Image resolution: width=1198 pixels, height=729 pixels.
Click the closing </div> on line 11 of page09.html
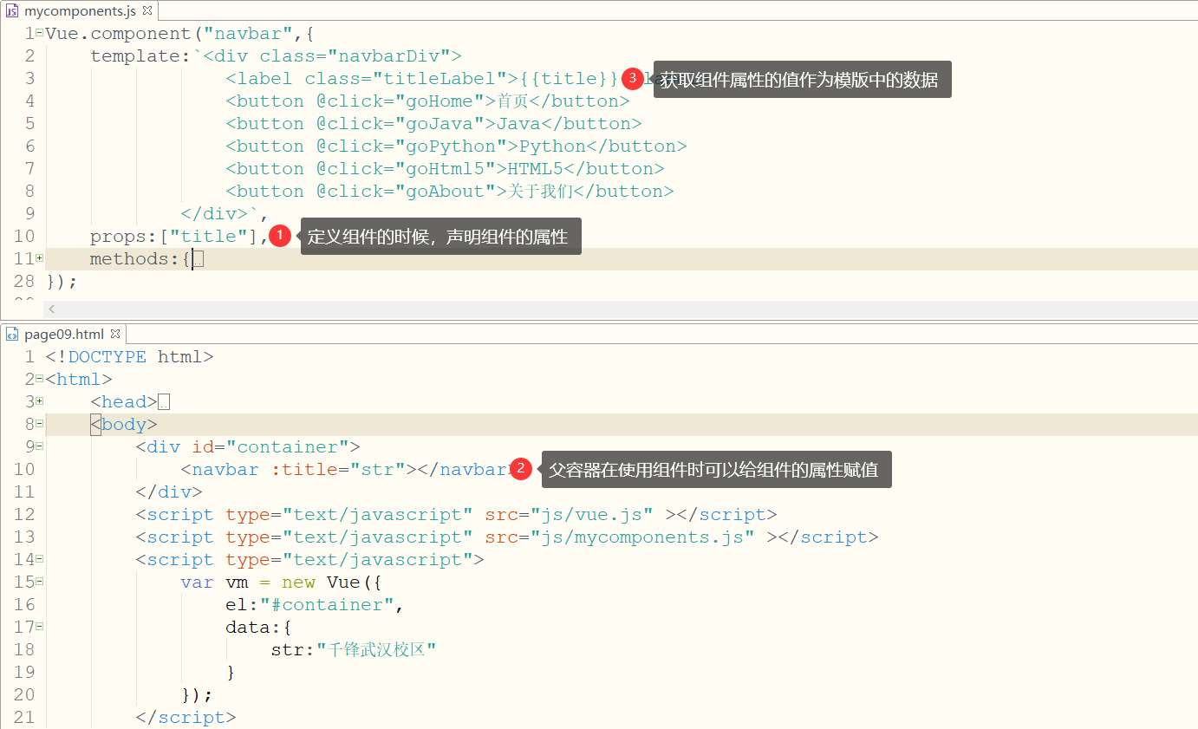click(169, 492)
